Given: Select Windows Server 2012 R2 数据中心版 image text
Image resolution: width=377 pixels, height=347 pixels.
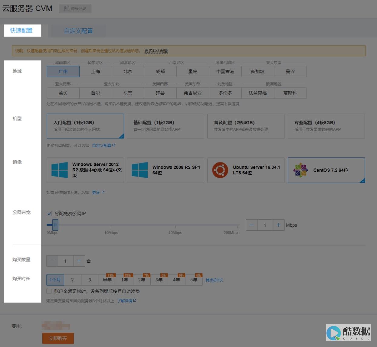Looking at the screenshot, I should click(97, 170).
